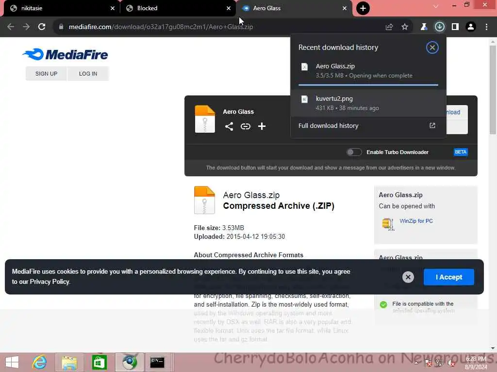The height and width of the screenshot is (372, 497).
Task: Click the external link icon beside Full download history
Action: (432, 125)
